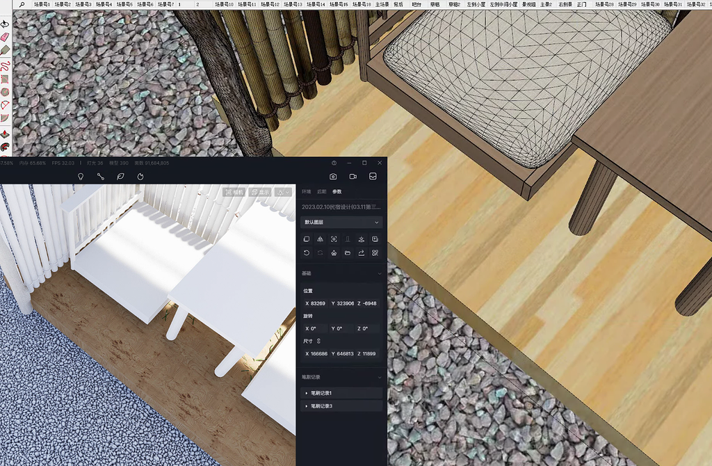712x466 pixels.
Task: Select the eraser tool in SketchUp toolbar
Action: 5,38
